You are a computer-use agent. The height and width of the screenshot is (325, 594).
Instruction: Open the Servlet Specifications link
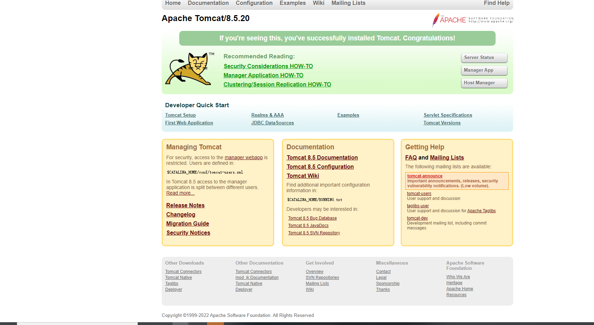click(x=448, y=115)
